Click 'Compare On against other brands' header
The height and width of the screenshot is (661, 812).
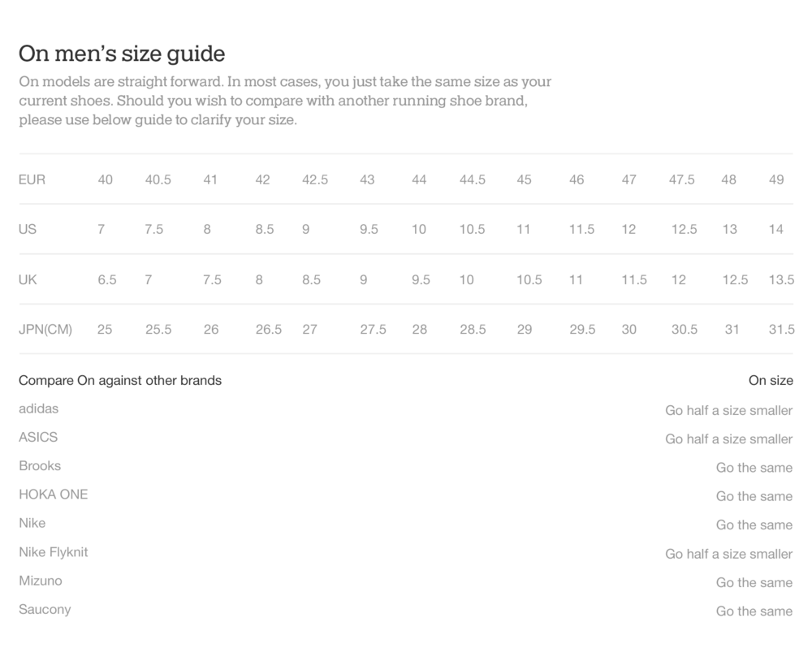click(120, 381)
